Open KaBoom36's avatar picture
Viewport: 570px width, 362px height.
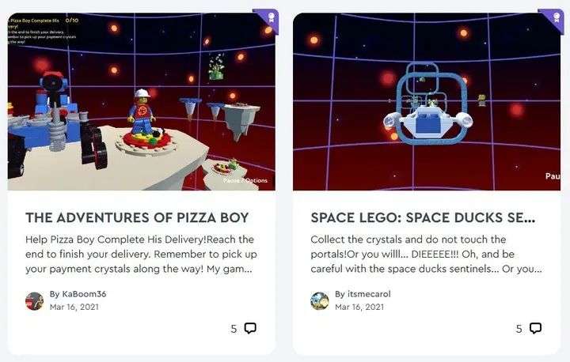pyautogui.click(x=35, y=301)
